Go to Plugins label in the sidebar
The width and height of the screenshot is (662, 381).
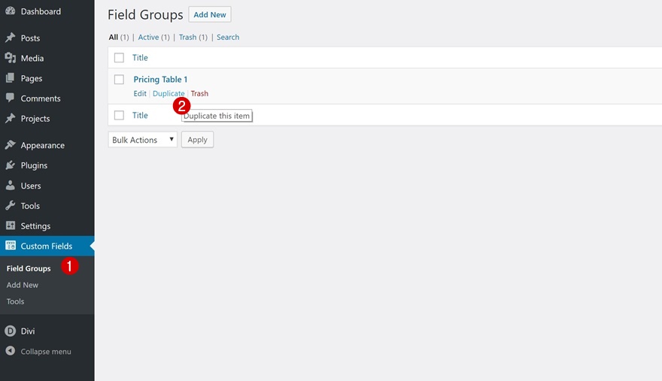(34, 165)
